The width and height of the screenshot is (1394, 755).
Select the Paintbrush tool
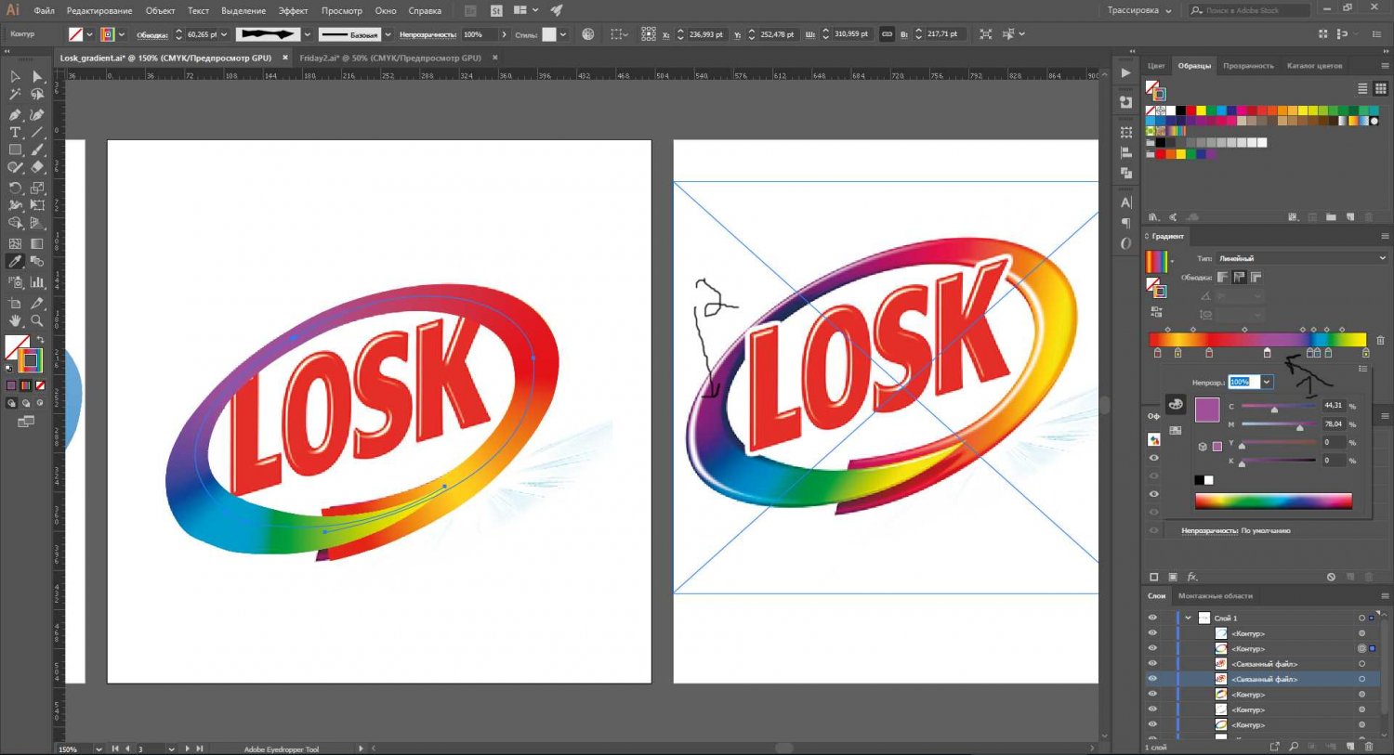pos(37,150)
